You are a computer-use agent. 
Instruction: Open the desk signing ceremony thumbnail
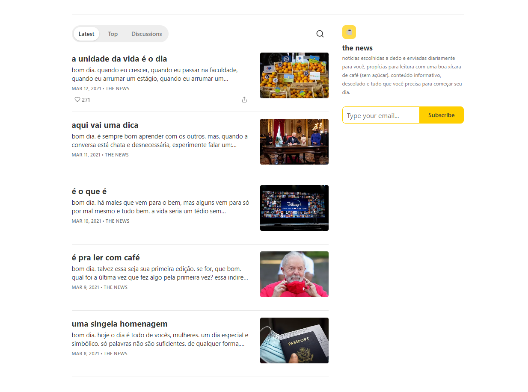point(294,142)
